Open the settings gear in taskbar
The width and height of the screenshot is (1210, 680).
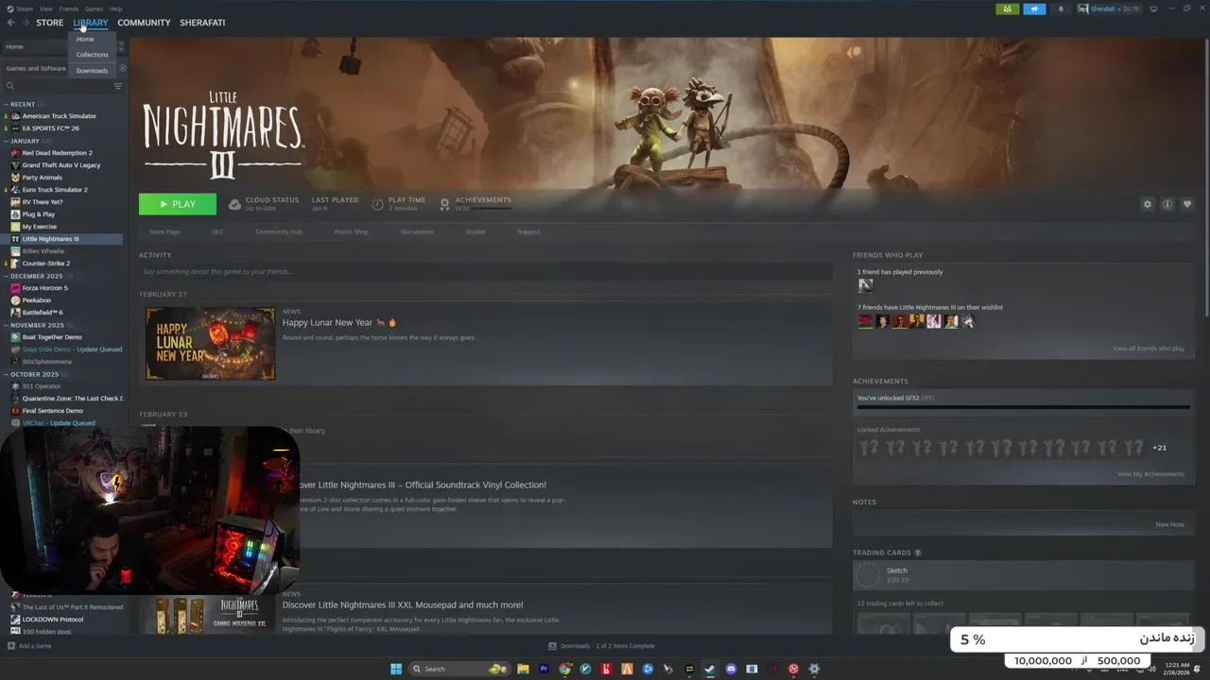(x=814, y=669)
